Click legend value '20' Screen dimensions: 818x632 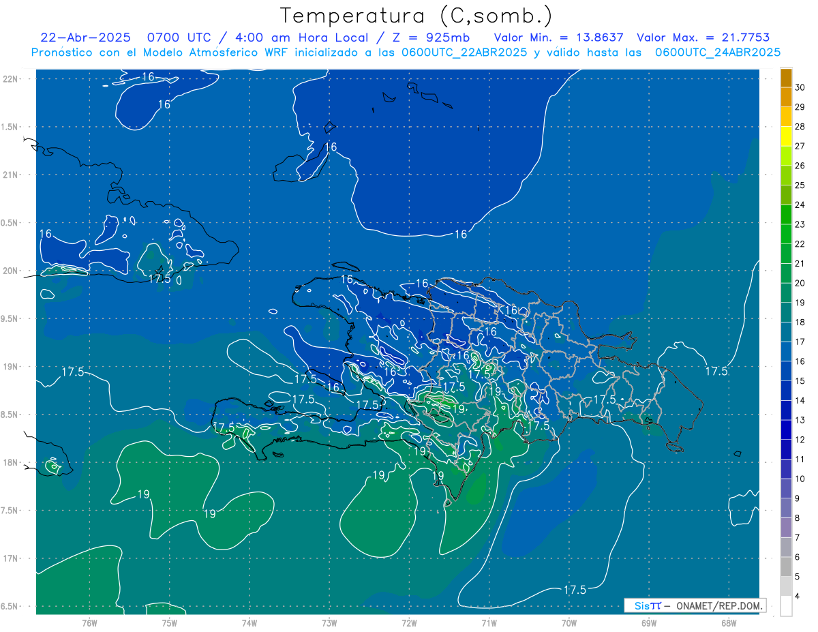800,283
